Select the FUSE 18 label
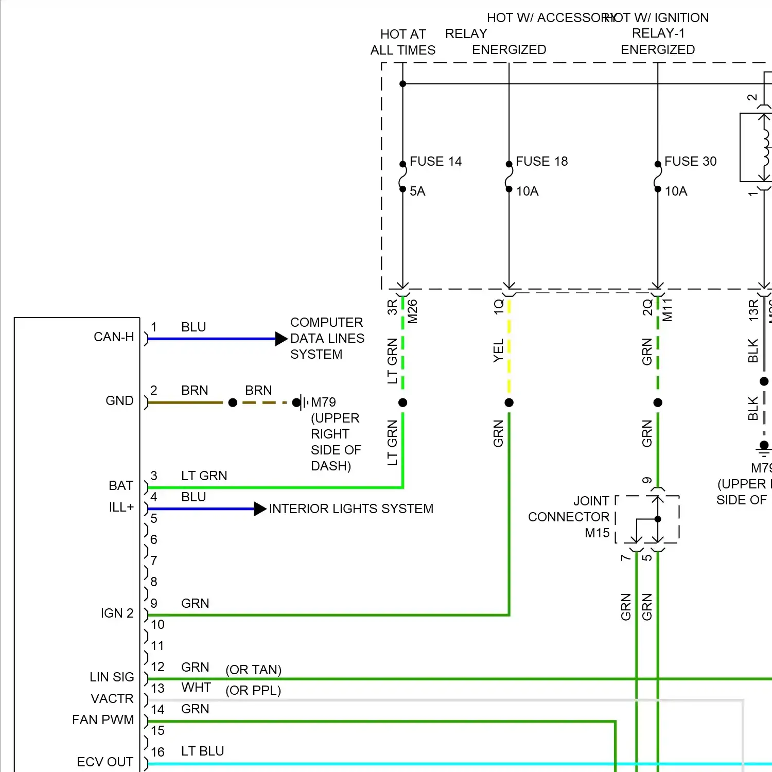Image resolution: width=772 pixels, height=772 pixels. click(541, 162)
